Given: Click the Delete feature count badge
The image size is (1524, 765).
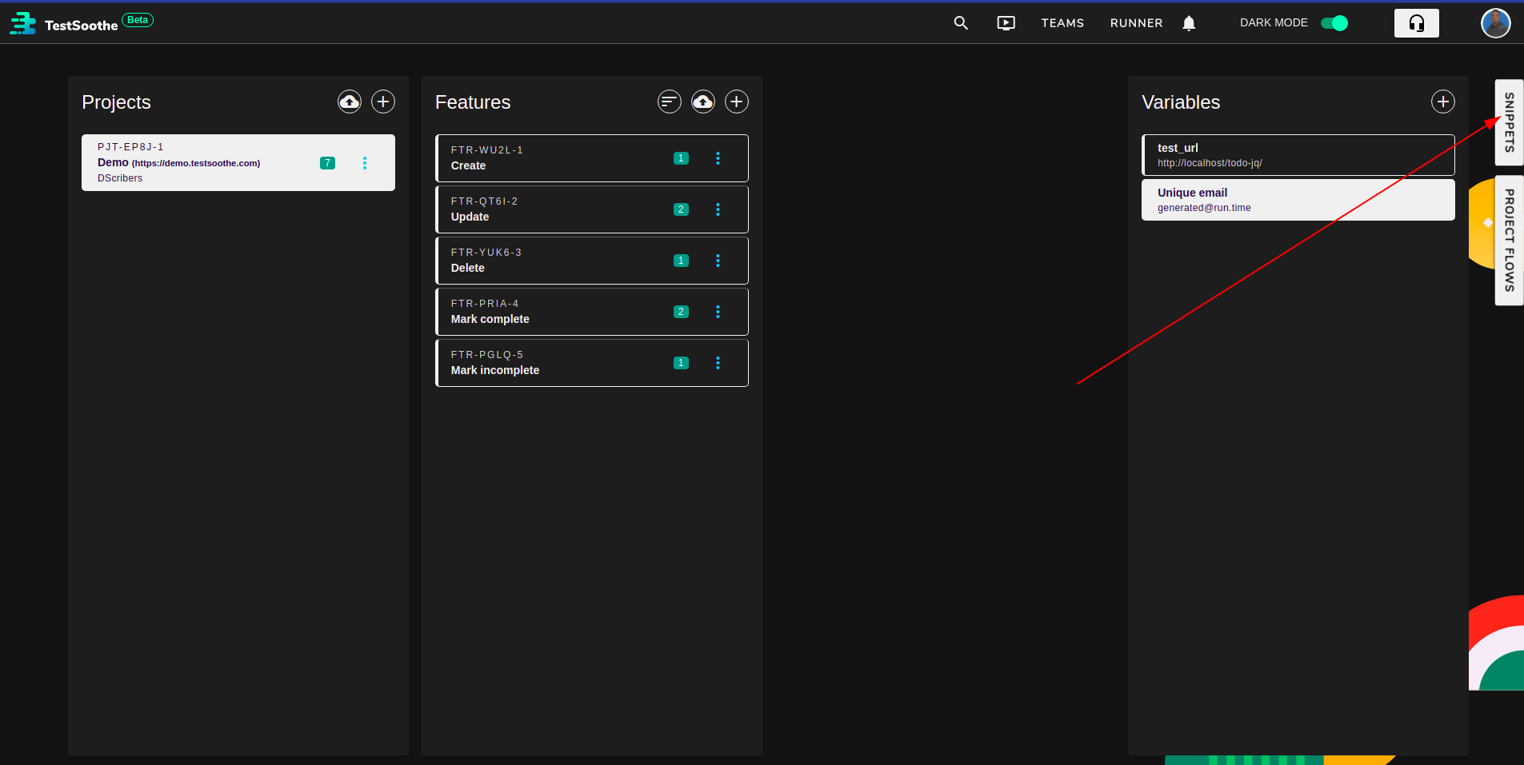Looking at the screenshot, I should click(681, 261).
